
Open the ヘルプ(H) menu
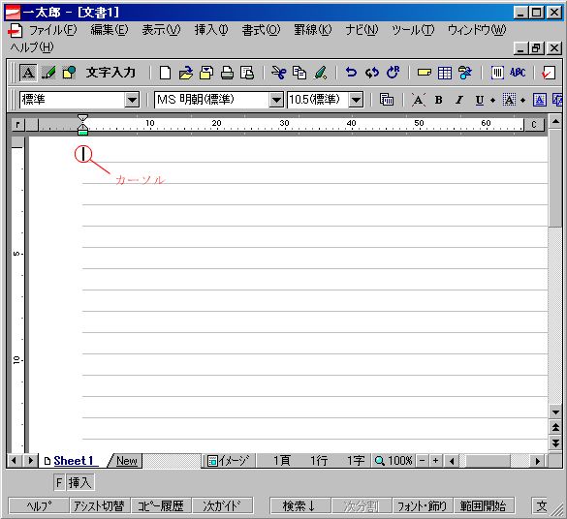click(31, 46)
